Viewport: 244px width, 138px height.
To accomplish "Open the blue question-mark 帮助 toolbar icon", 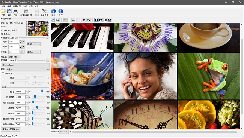I will pyautogui.click(x=53, y=12).
